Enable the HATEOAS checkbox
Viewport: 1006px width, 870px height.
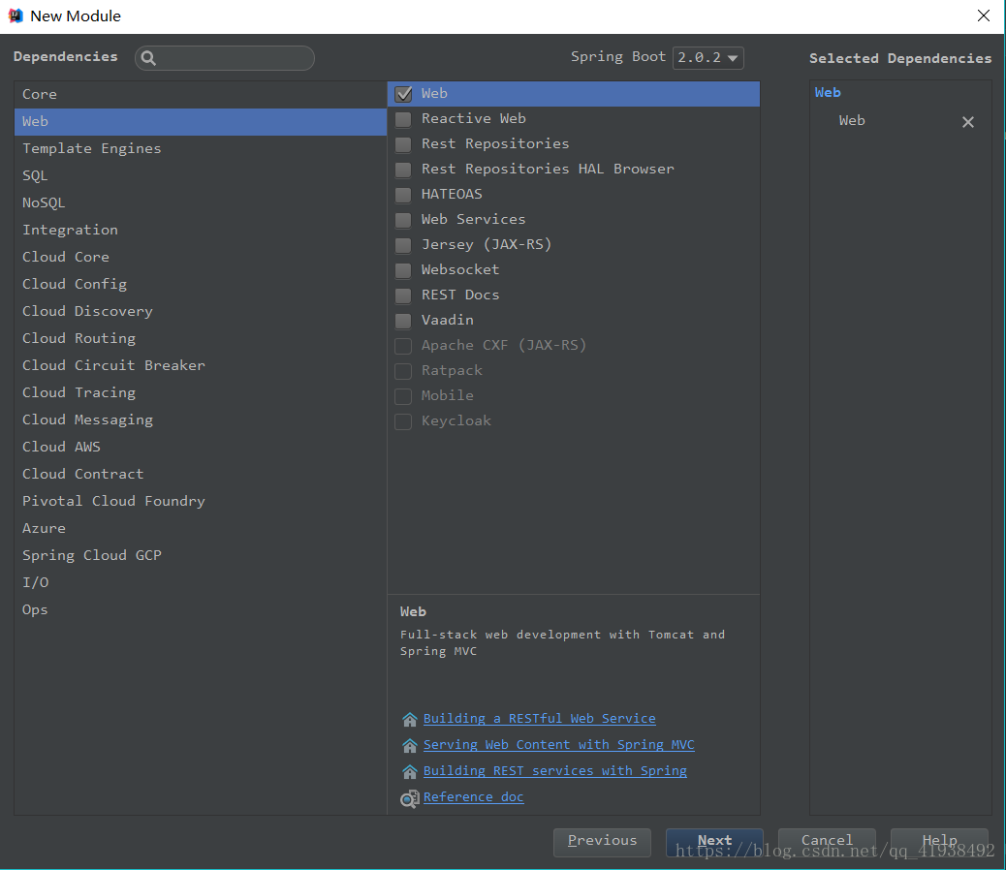(403, 195)
